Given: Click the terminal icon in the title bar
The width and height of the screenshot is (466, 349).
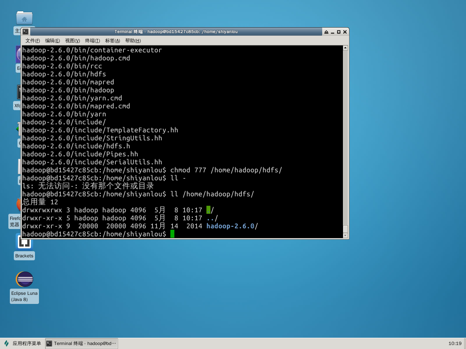Looking at the screenshot, I should click(x=25, y=32).
